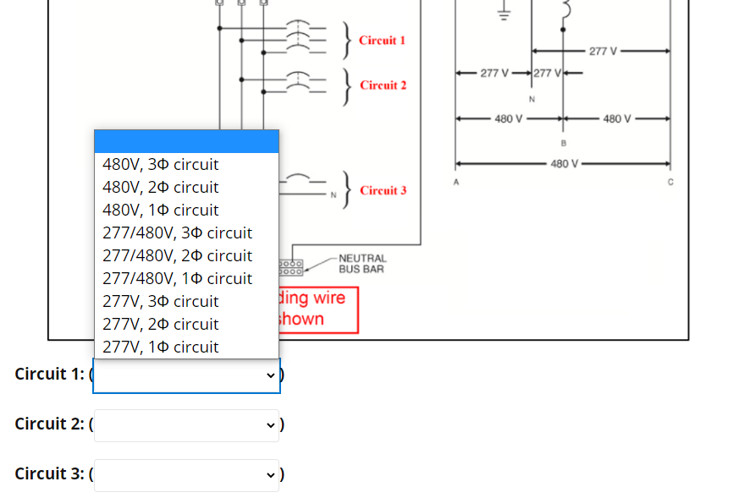Select "480V, 1Φ circuit" option
Image resolution: width=739 pixels, height=498 pixels.
coord(160,210)
